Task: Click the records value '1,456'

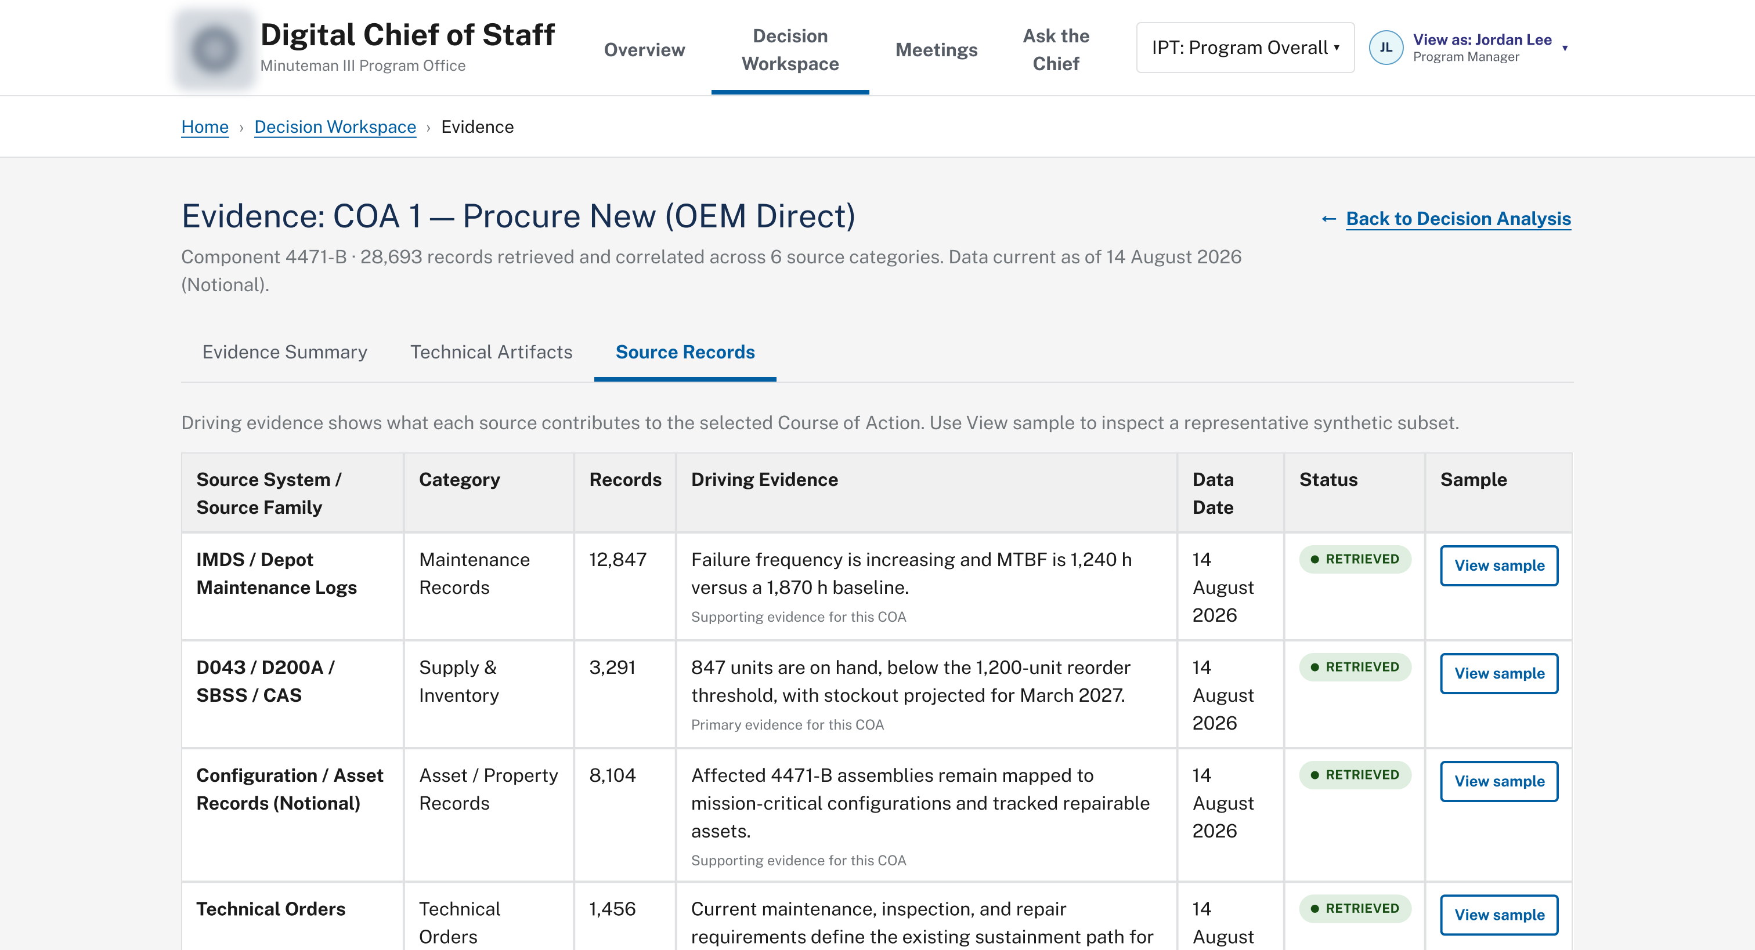Action: pos(612,908)
